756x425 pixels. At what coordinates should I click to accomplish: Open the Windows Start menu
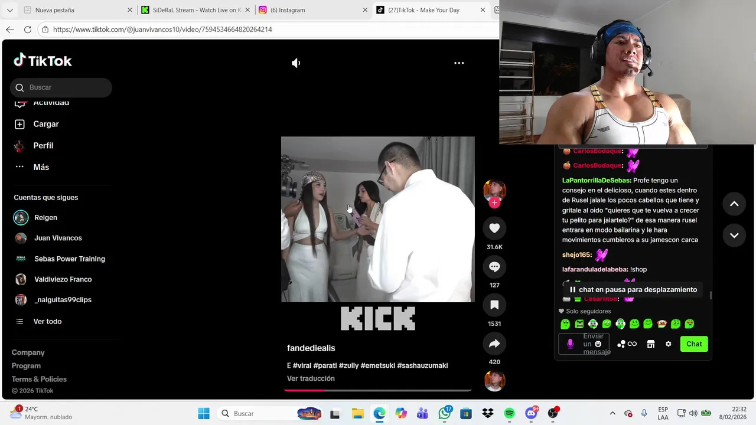coord(204,413)
